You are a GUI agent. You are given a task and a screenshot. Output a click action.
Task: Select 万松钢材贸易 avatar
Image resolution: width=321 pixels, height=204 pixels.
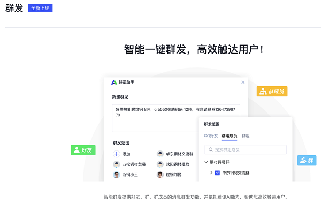[117, 164]
